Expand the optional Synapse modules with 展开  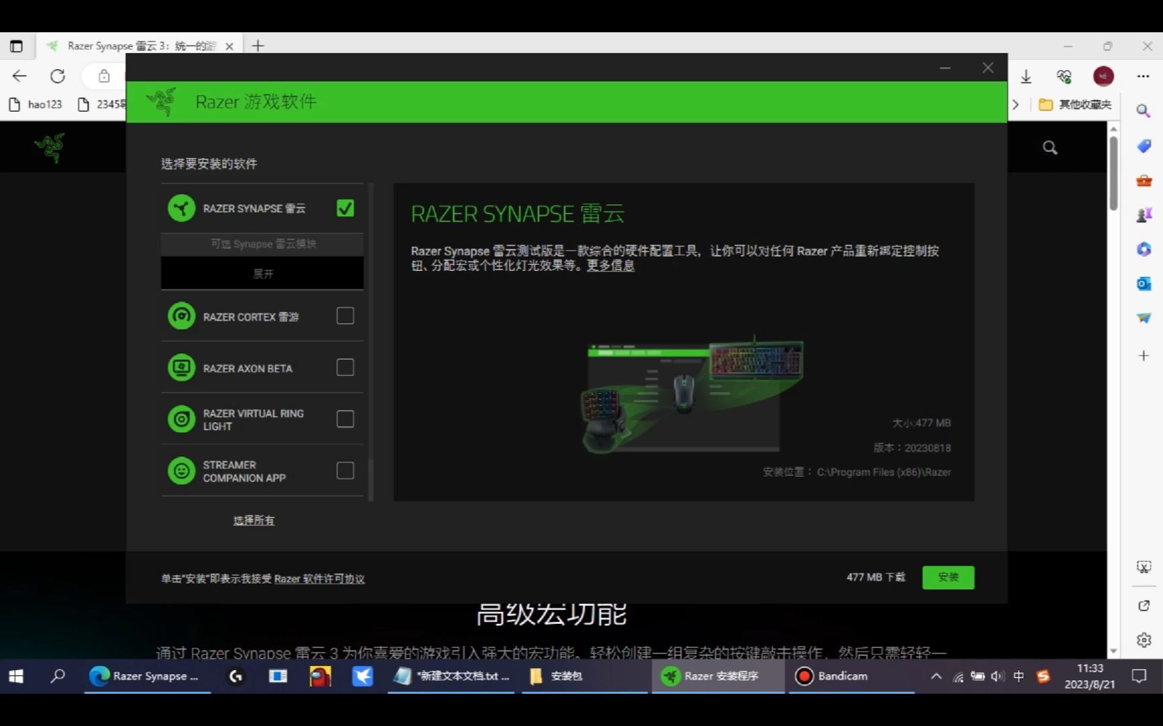pyautogui.click(x=262, y=274)
